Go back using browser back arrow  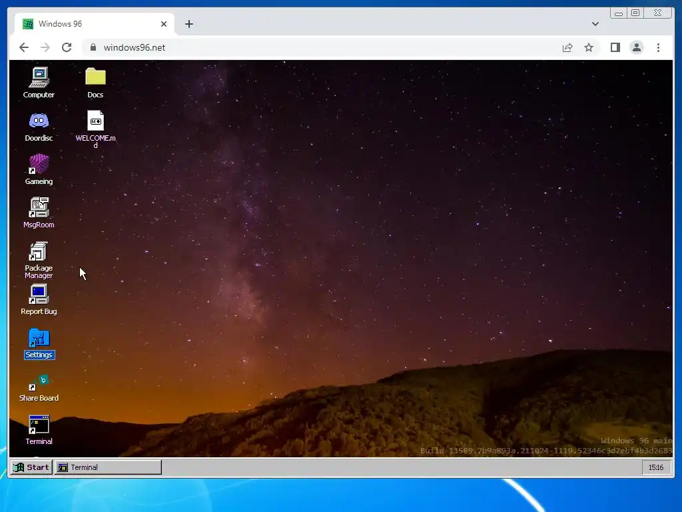click(24, 47)
